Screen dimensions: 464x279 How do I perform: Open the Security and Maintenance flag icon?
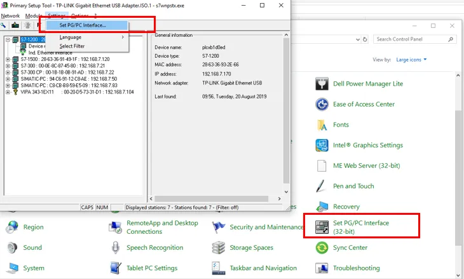pyautogui.click(x=219, y=228)
